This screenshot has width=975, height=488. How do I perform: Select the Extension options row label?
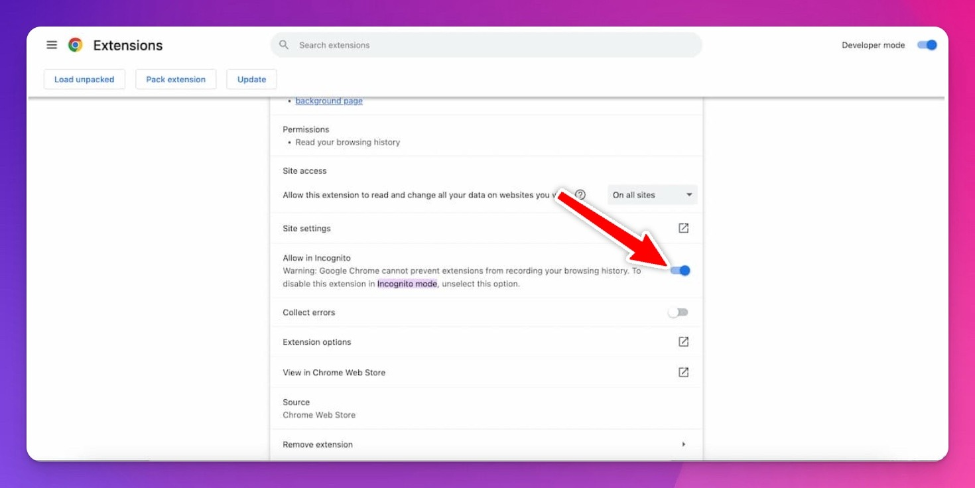point(316,342)
